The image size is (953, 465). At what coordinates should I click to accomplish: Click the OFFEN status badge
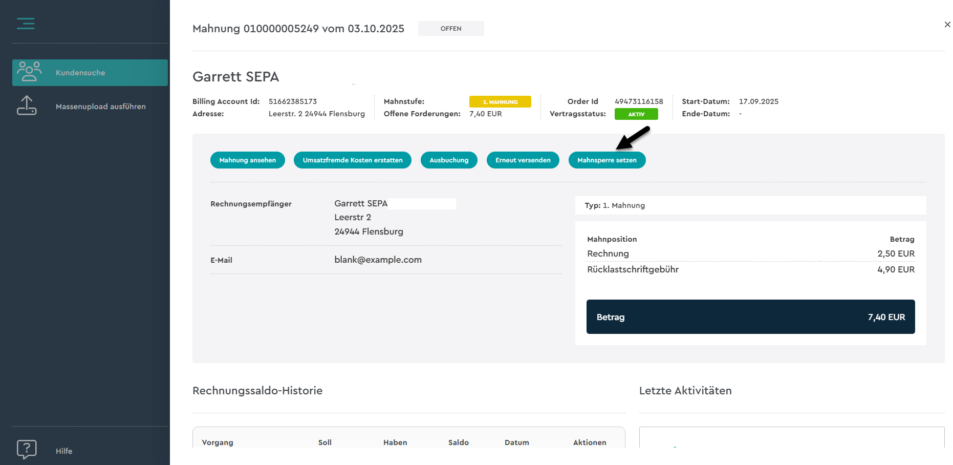click(x=450, y=29)
